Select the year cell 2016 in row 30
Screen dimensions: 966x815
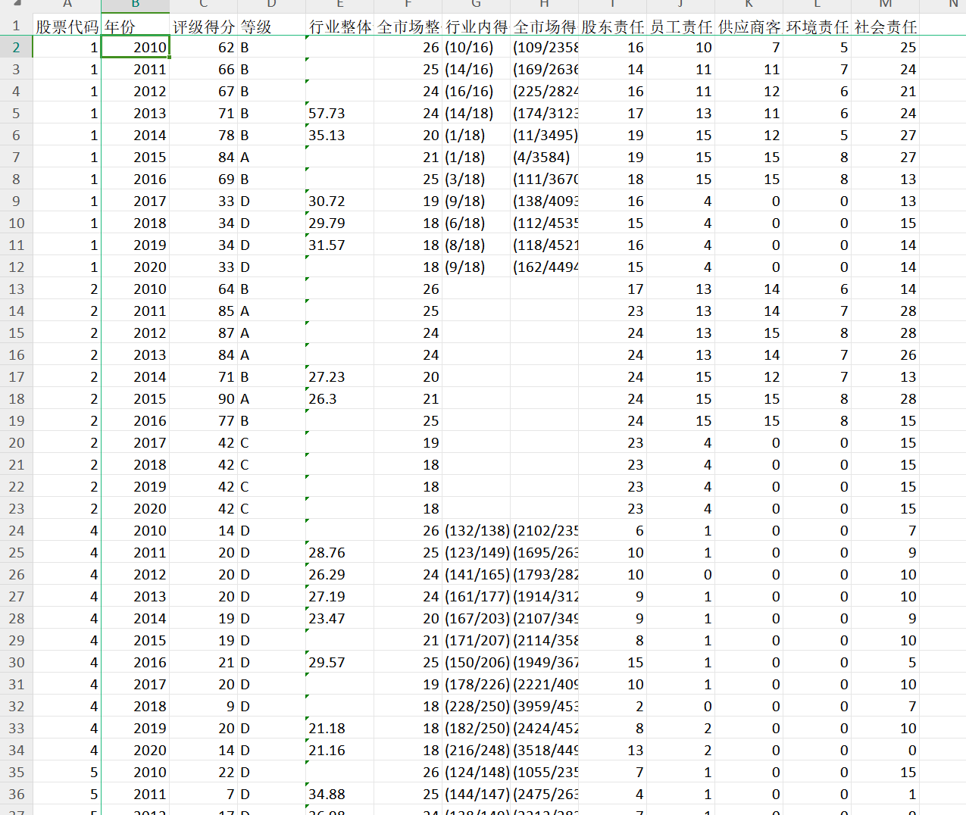[x=135, y=662]
